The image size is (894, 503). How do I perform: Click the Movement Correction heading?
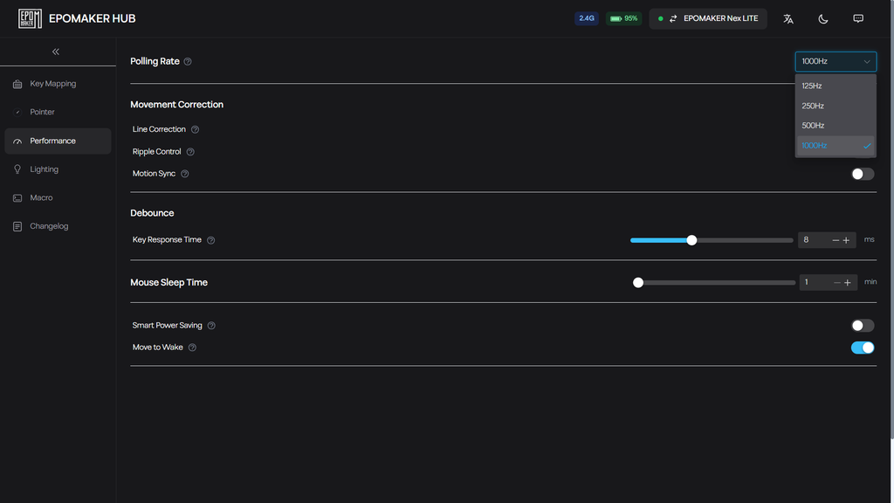[x=176, y=105]
